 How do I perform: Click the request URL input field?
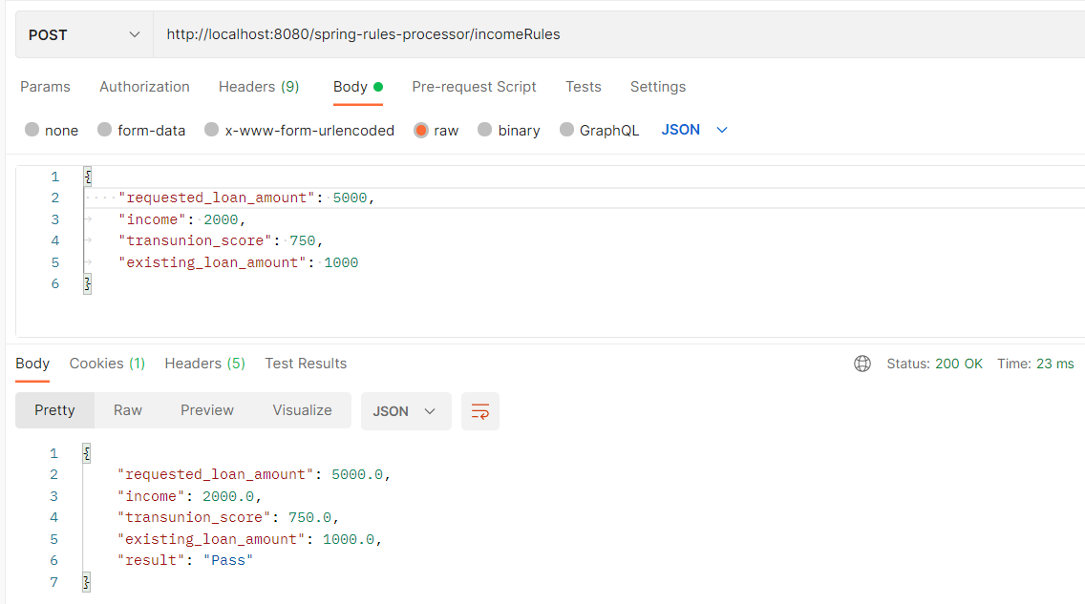coord(619,34)
